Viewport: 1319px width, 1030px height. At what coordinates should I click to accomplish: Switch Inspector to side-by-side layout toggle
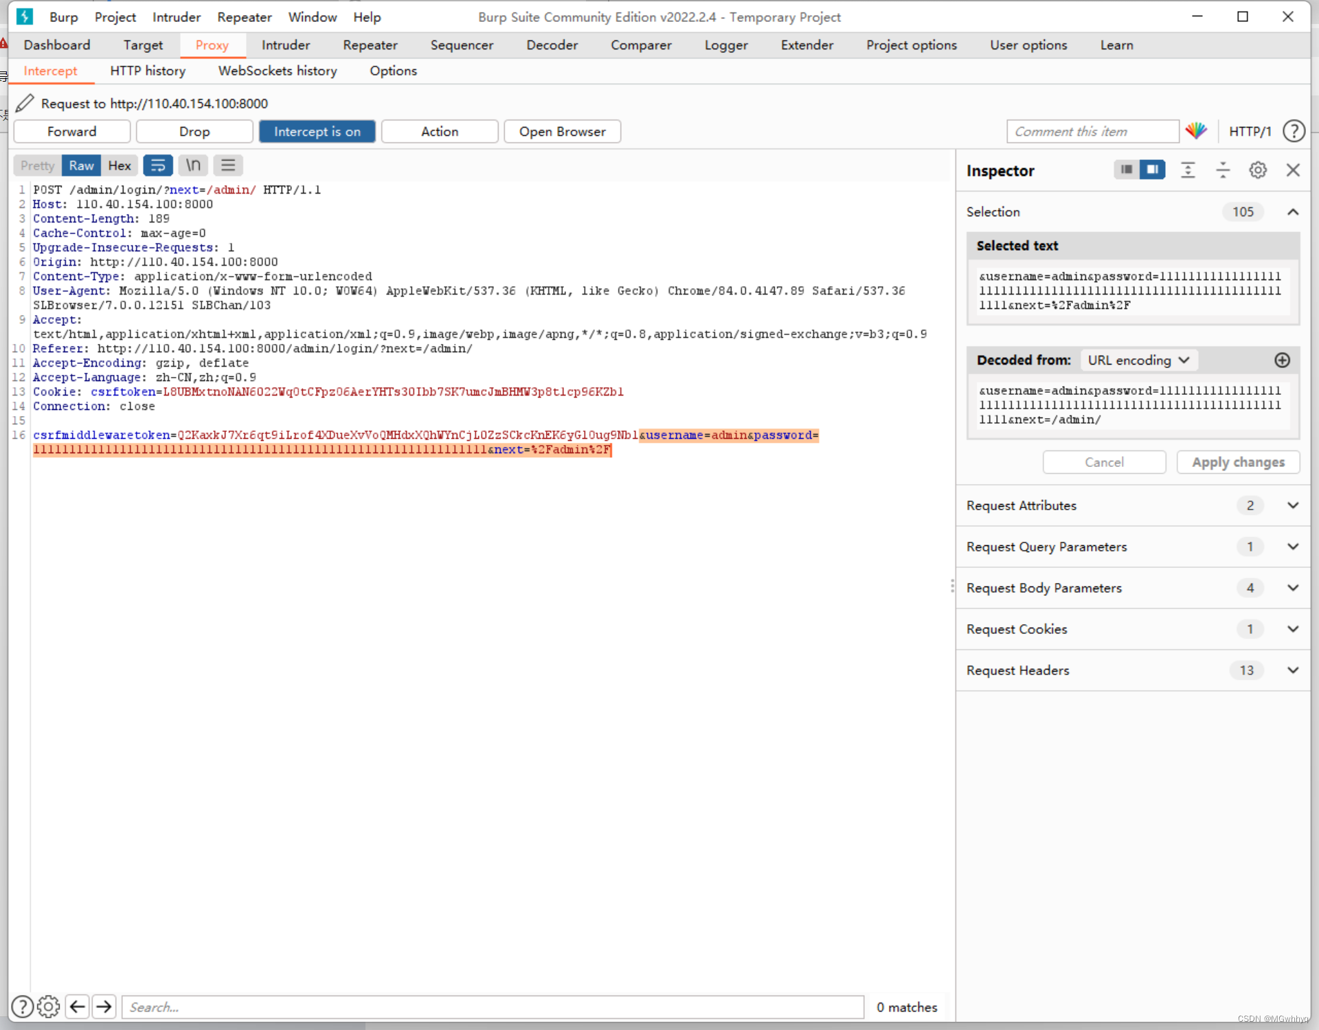tap(1153, 170)
